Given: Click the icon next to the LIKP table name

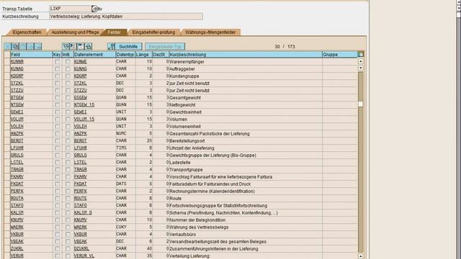Looking at the screenshot, I should [x=94, y=9].
